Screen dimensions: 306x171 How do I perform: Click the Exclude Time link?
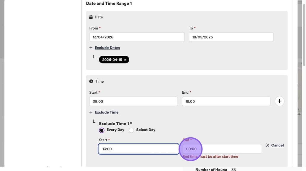point(107,112)
